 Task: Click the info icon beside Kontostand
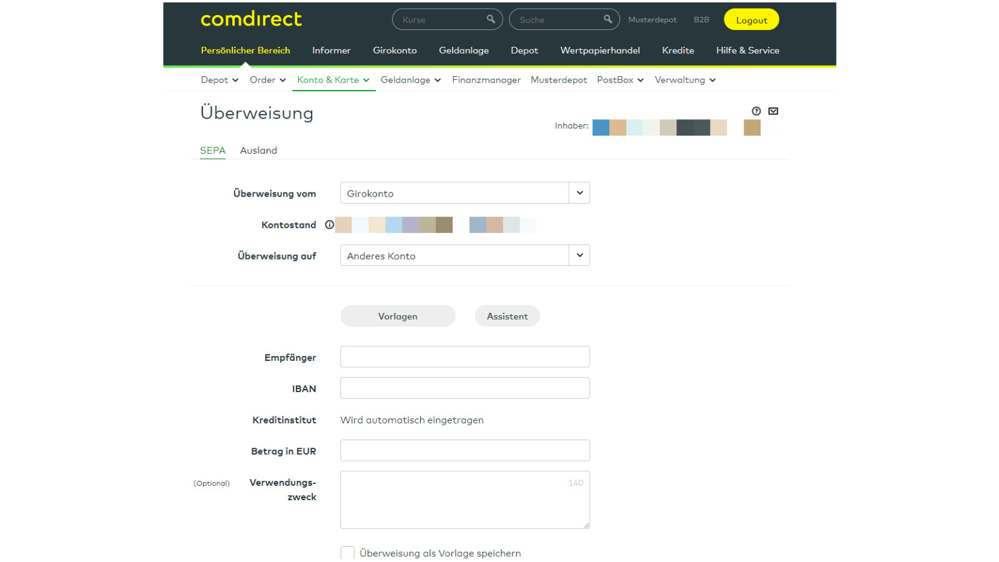tap(329, 224)
